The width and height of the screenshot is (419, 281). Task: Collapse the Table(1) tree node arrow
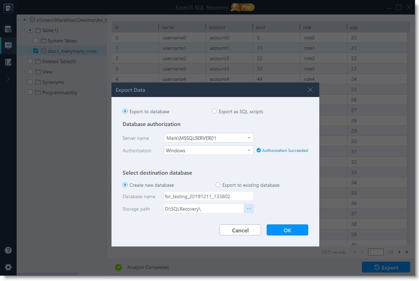coord(25,30)
